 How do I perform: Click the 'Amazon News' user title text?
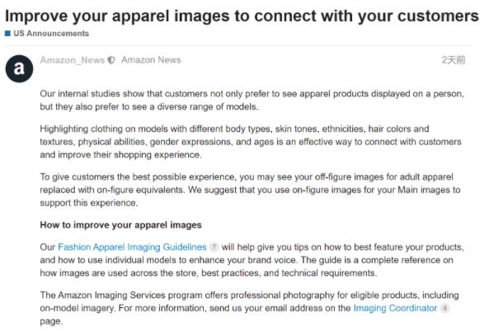pos(151,60)
